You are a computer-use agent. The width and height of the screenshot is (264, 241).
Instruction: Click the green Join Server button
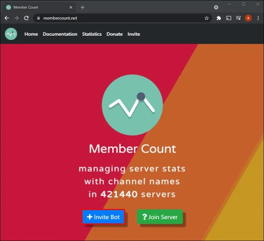[x=160, y=217]
